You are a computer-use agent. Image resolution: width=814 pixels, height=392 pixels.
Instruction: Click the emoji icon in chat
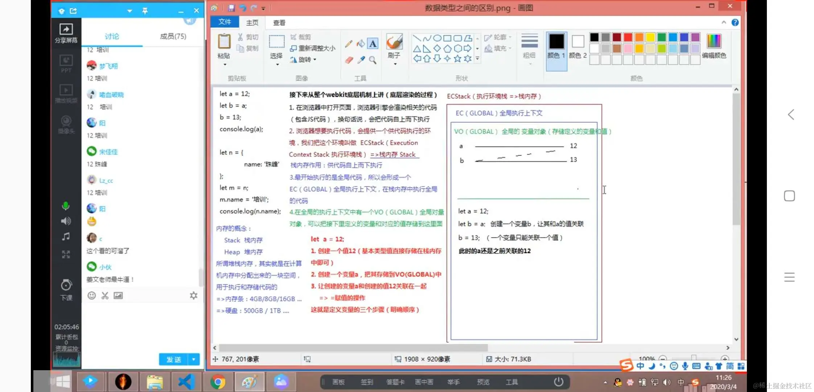tap(92, 295)
